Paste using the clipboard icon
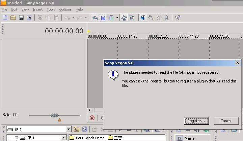Screen dimensions: 243x141 click(x=56, y=17)
